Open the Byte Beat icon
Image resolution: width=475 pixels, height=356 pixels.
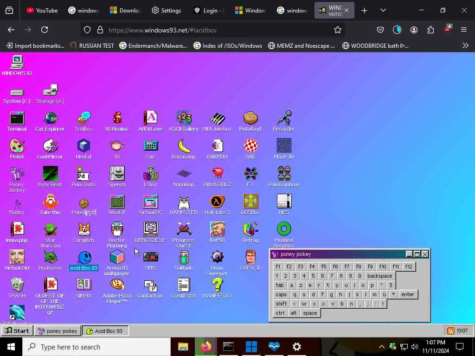(x=50, y=177)
